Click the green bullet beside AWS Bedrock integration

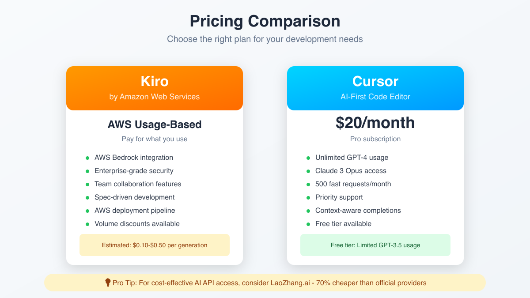coord(87,158)
